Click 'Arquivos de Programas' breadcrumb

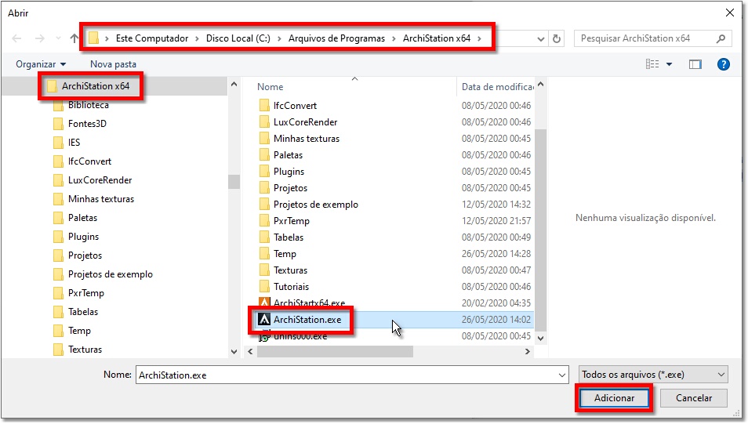pyautogui.click(x=336, y=38)
